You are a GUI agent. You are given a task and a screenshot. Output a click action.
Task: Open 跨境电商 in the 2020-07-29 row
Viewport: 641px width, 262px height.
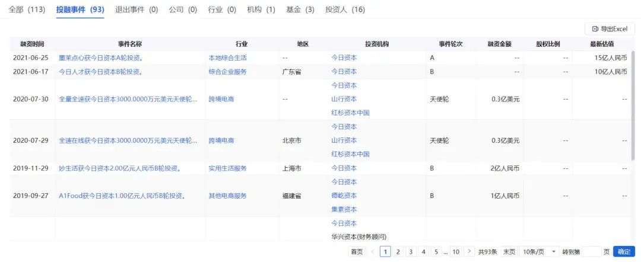(x=221, y=140)
